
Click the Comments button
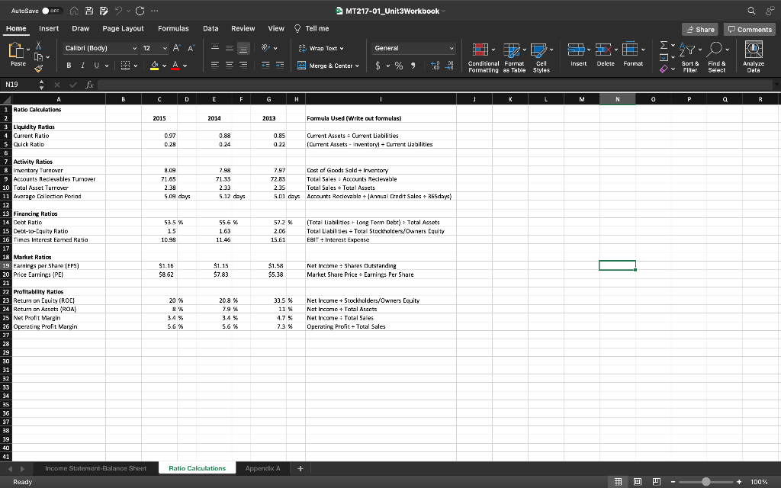[748, 28]
